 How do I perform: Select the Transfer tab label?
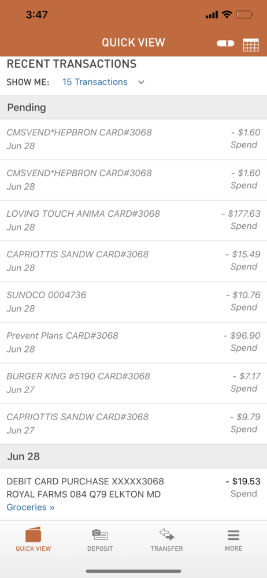coord(166,549)
